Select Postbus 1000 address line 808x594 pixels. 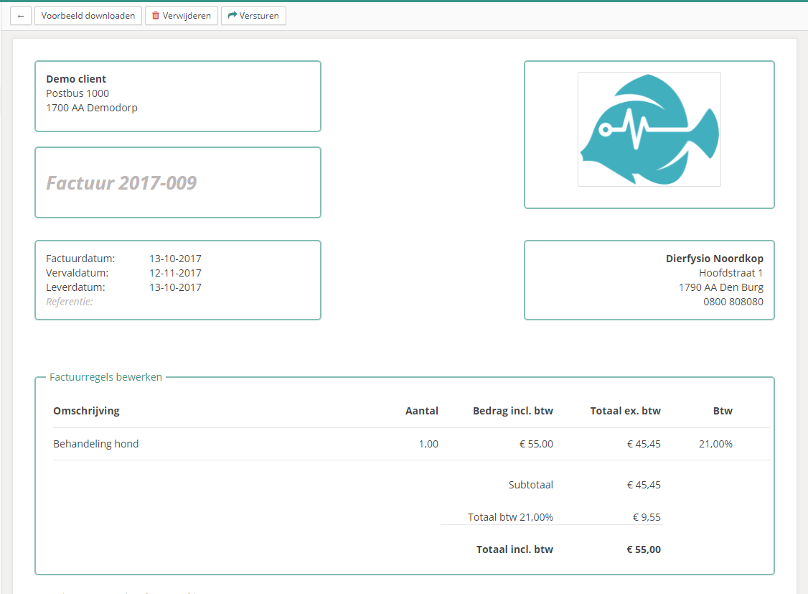click(77, 93)
